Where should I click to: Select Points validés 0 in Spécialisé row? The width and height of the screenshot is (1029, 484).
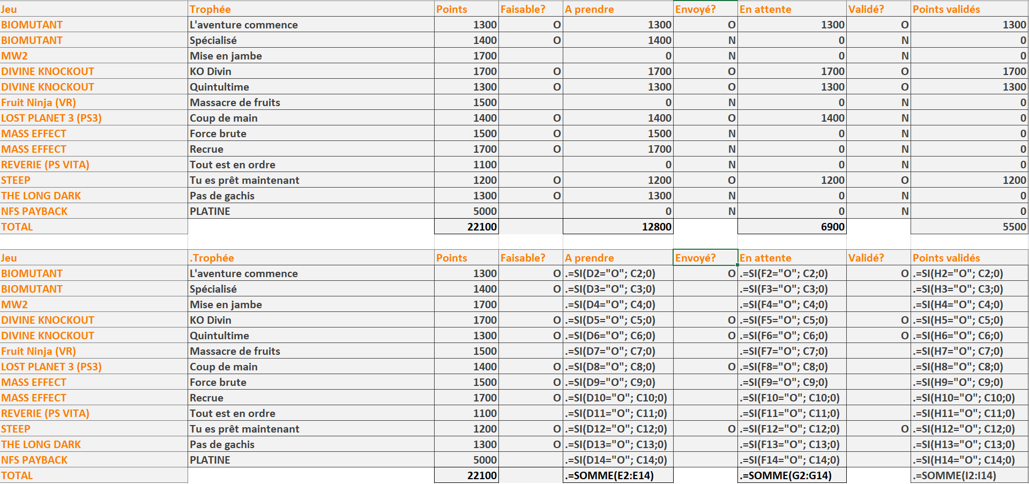pos(969,40)
